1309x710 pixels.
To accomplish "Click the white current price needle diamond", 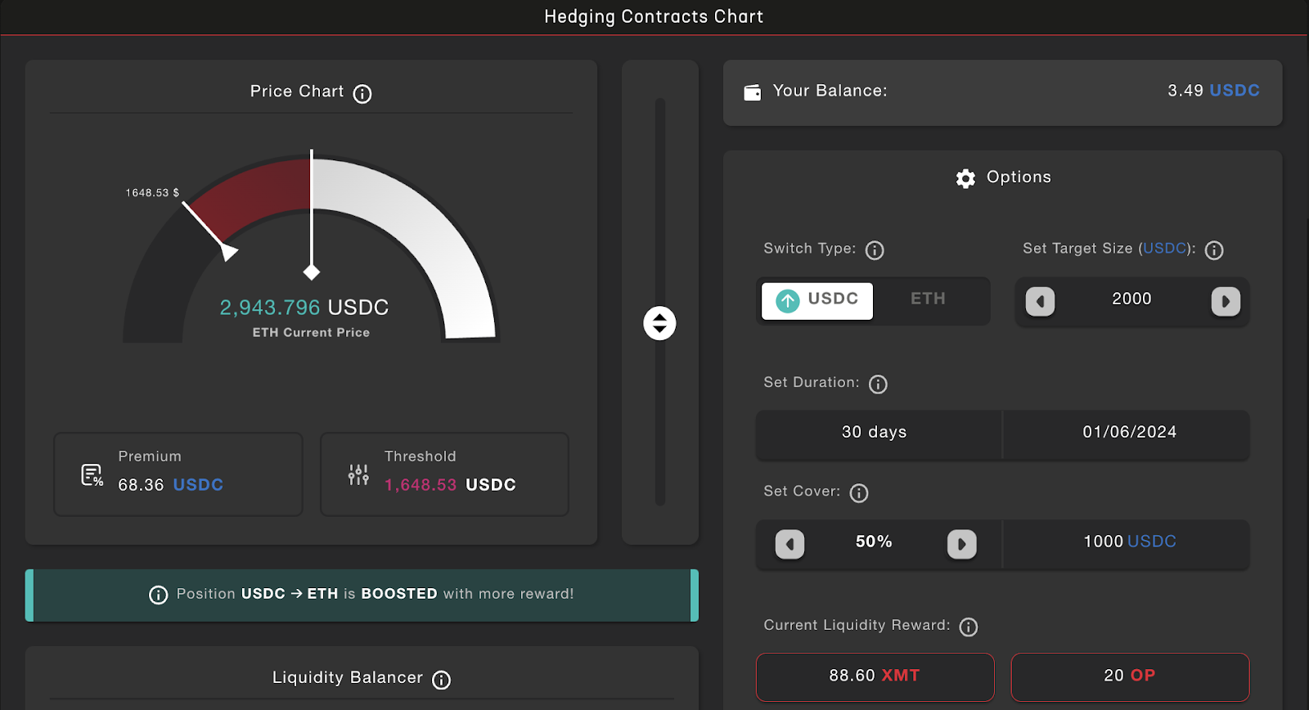I will (312, 272).
